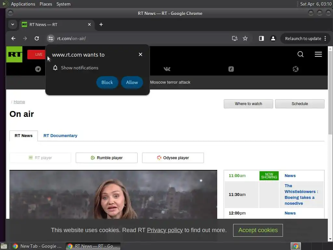Open the System menu
This screenshot has height=250, width=333.
[63, 4]
